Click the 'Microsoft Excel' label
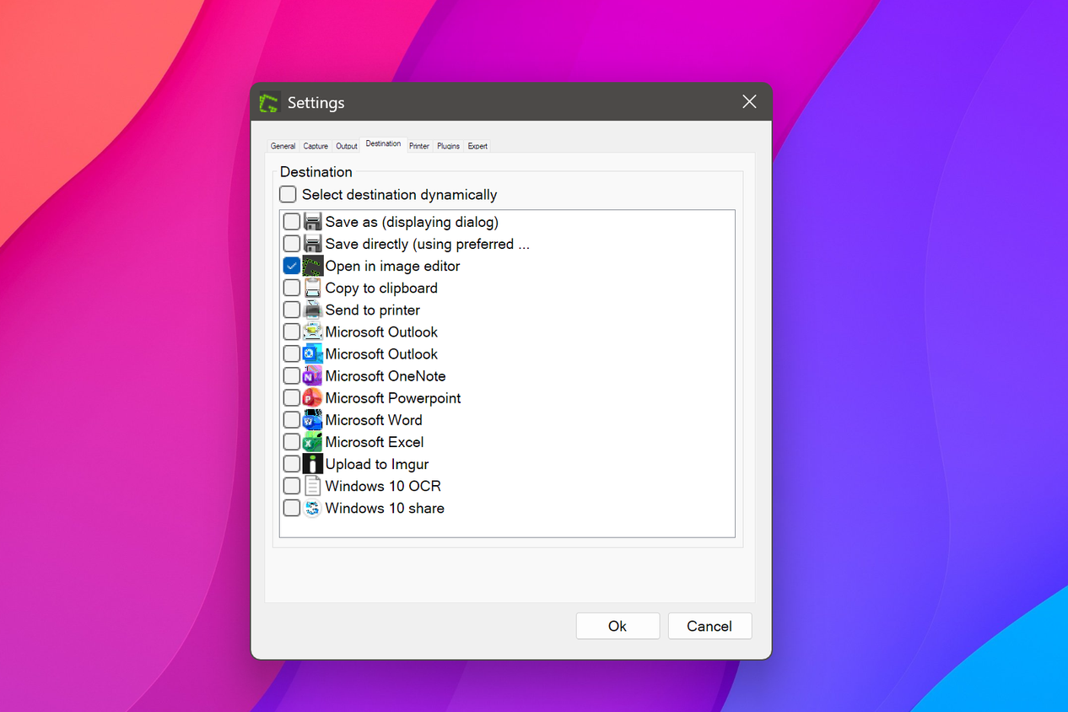The image size is (1068, 712). point(375,441)
